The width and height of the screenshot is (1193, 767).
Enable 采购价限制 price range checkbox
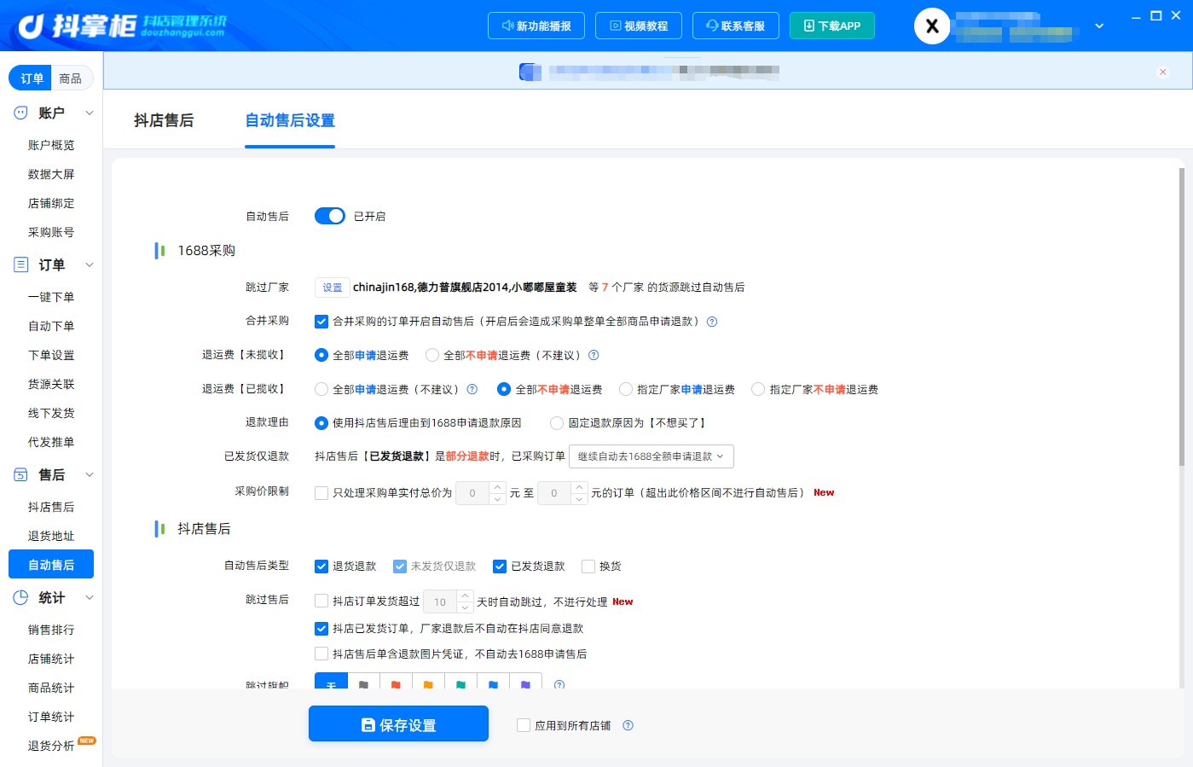321,493
